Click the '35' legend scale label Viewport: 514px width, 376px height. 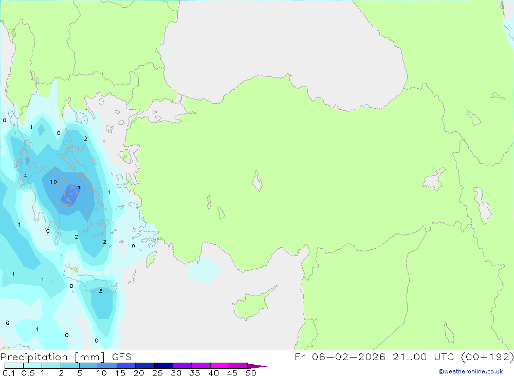pyautogui.click(x=195, y=373)
